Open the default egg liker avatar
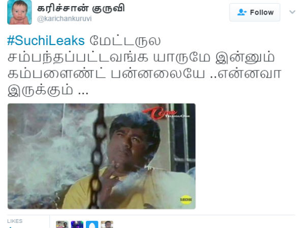This screenshot has width=305, height=228. click(92, 224)
